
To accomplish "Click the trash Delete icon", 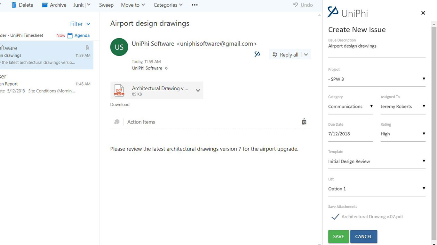I will (14, 5).
